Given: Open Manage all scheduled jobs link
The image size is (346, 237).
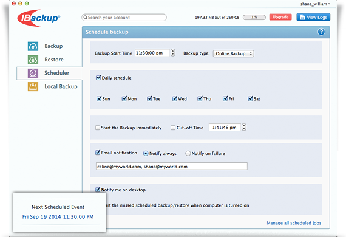Looking at the screenshot, I should click(294, 223).
